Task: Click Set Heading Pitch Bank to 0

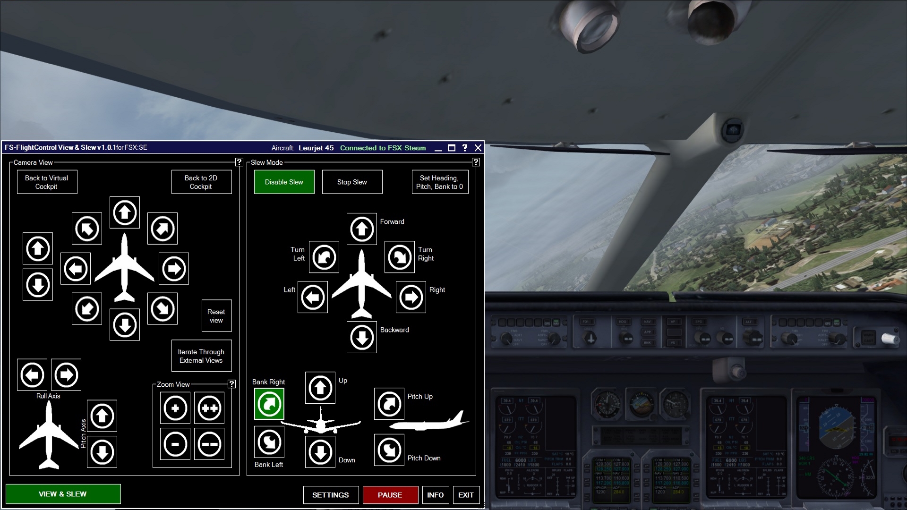Action: coord(439,182)
